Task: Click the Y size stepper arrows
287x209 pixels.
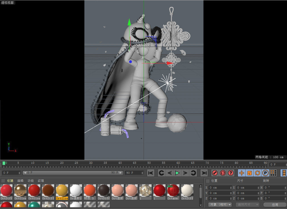Action: [x=258, y=193]
